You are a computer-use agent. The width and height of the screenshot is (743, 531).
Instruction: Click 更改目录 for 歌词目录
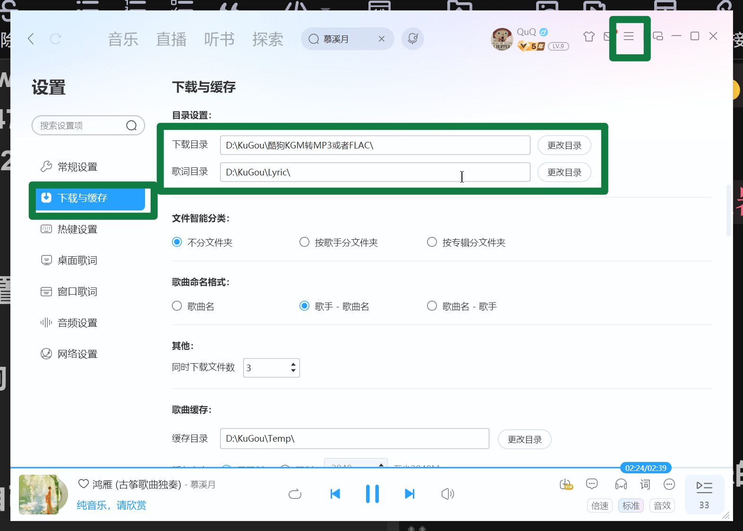564,172
